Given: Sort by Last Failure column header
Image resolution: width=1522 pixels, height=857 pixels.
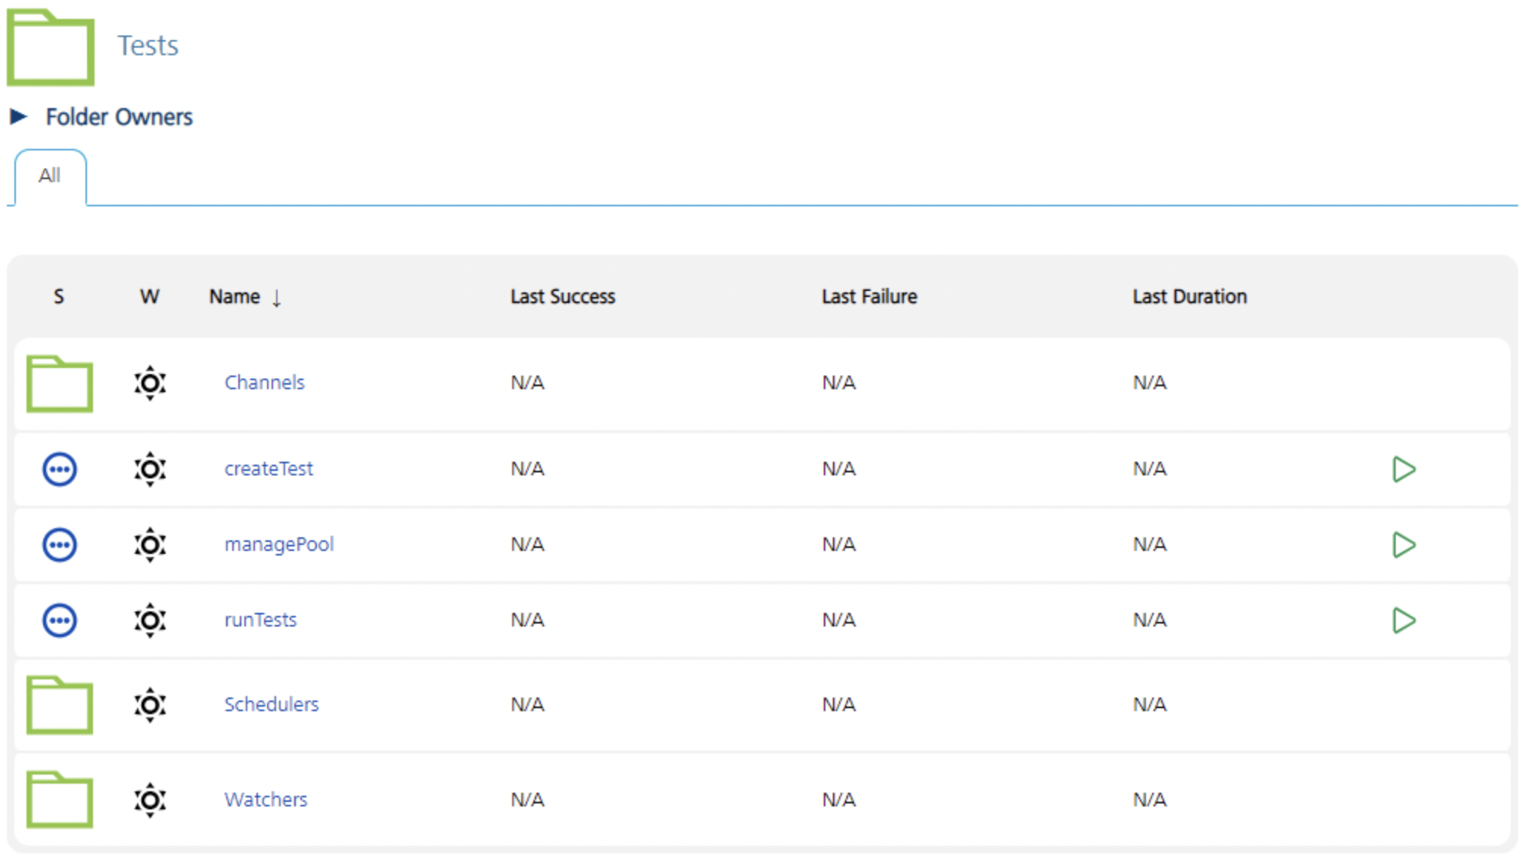Looking at the screenshot, I should (869, 297).
